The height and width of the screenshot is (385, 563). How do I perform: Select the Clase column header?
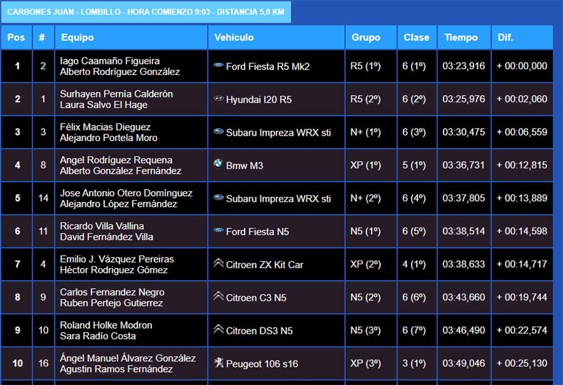click(416, 37)
